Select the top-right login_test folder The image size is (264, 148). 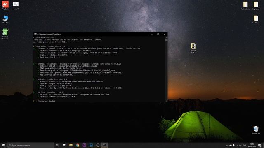click(256, 5)
